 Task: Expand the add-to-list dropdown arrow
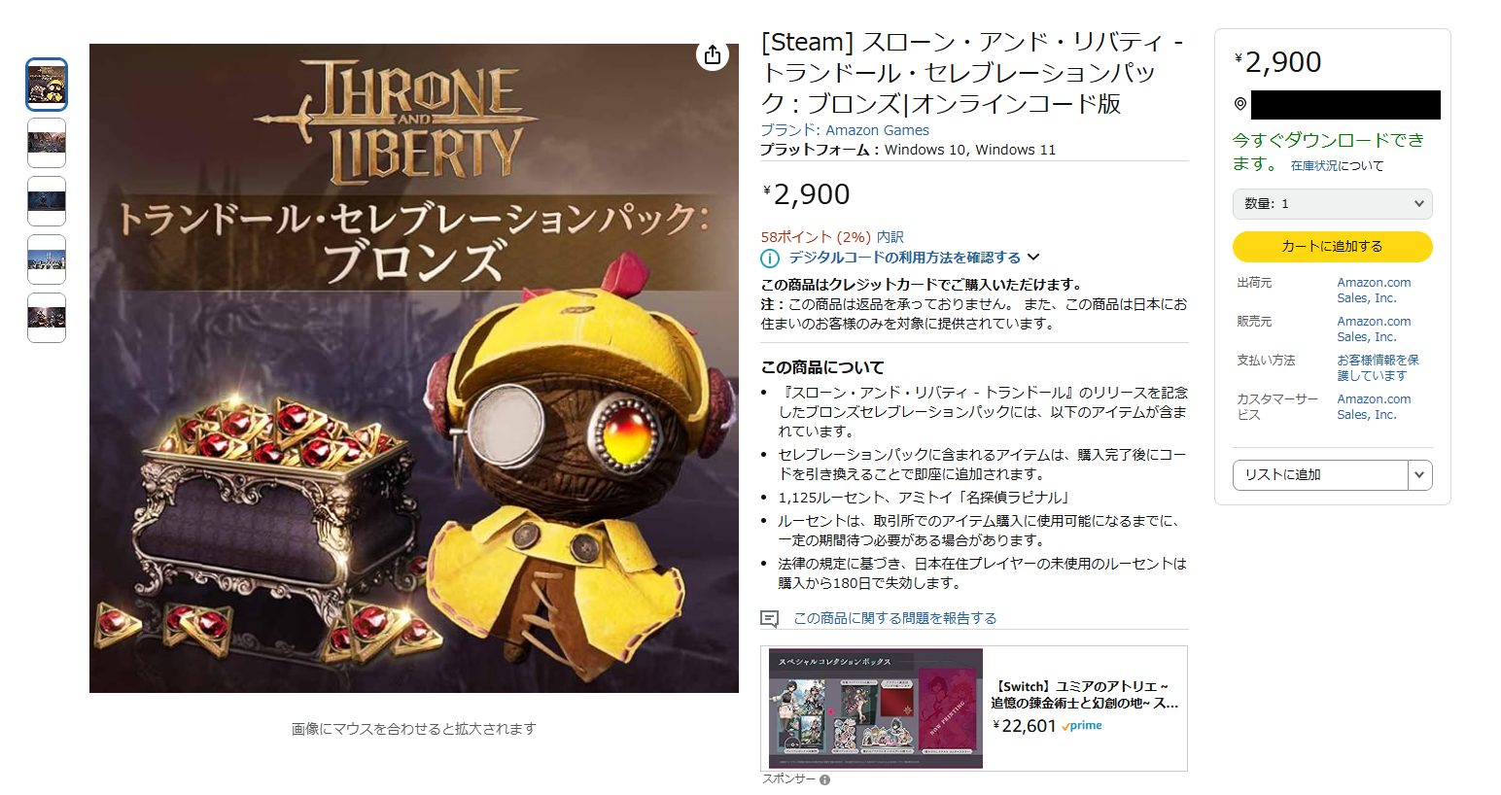pos(1419,474)
